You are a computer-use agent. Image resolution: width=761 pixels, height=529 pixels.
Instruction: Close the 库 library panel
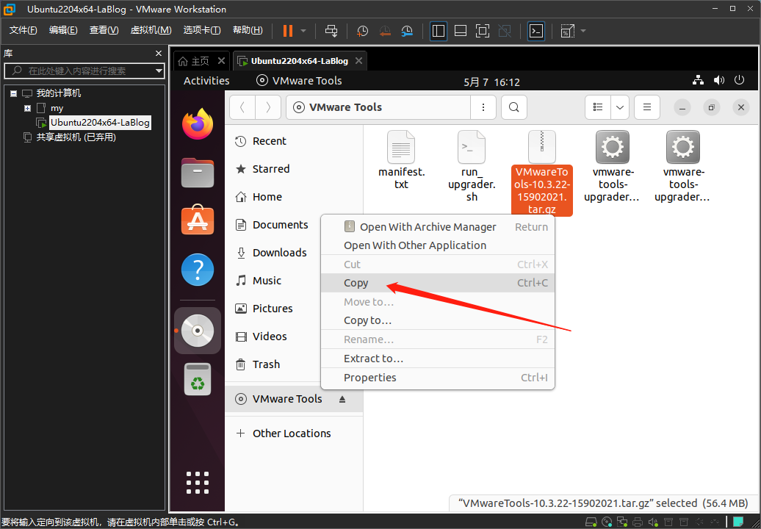click(x=158, y=54)
